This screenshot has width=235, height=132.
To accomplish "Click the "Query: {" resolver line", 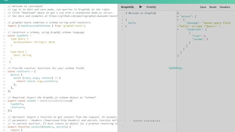I will (x=16, y=75).
